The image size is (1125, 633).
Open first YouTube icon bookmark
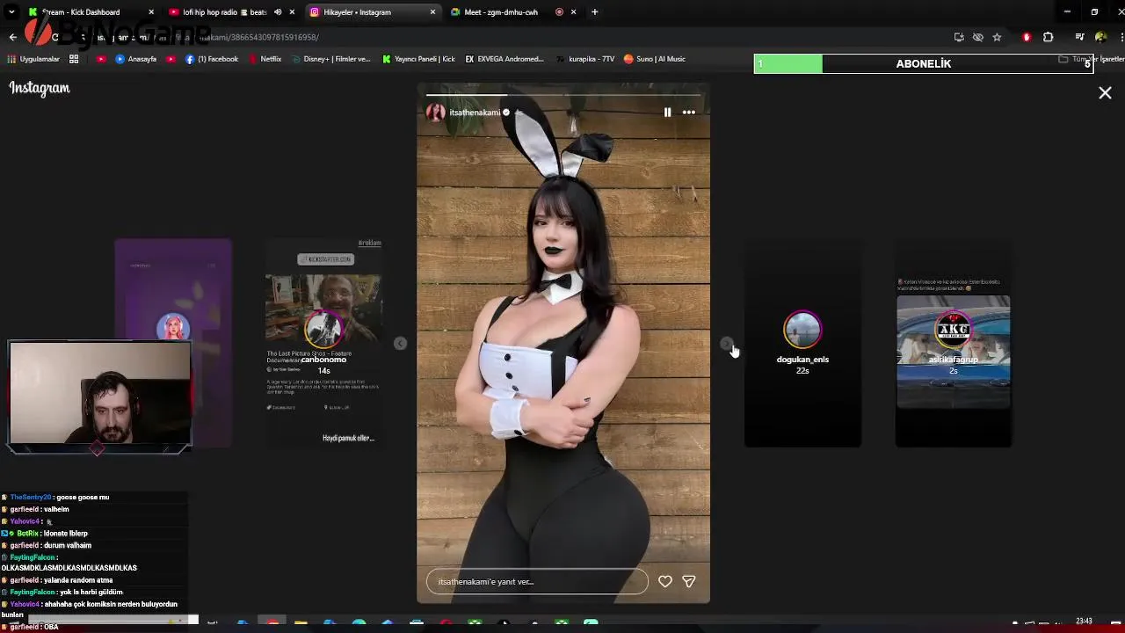[101, 59]
